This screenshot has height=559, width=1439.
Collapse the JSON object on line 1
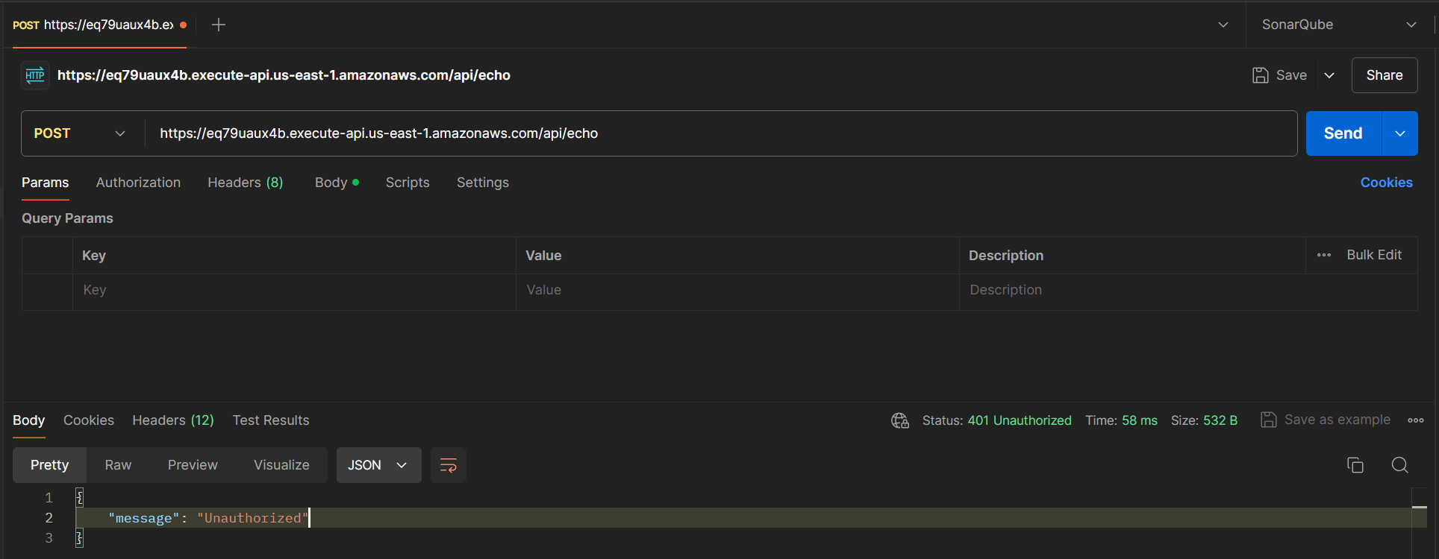(80, 497)
